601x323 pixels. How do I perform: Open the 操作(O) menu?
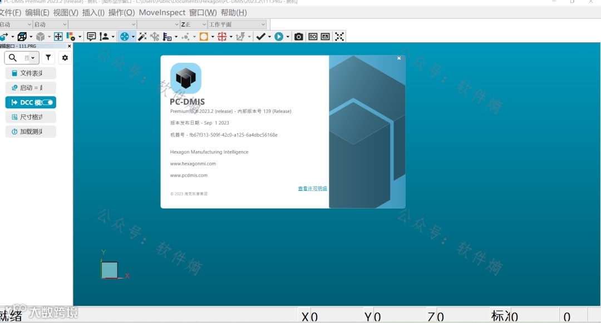121,13
